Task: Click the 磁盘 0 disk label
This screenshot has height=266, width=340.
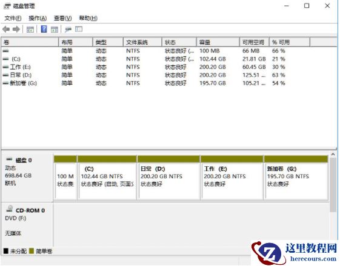Action: point(24,160)
